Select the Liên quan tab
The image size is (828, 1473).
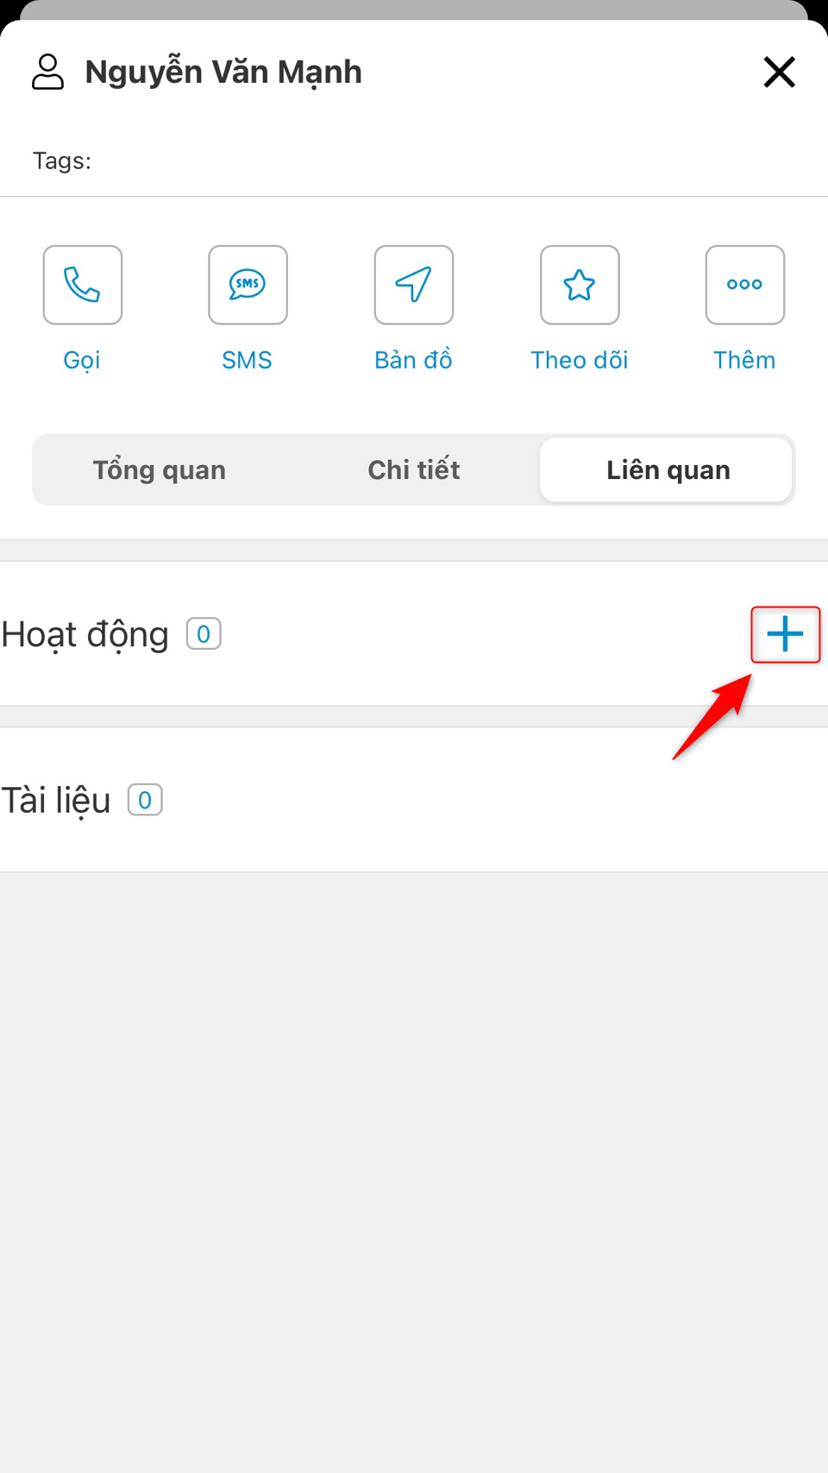click(667, 469)
